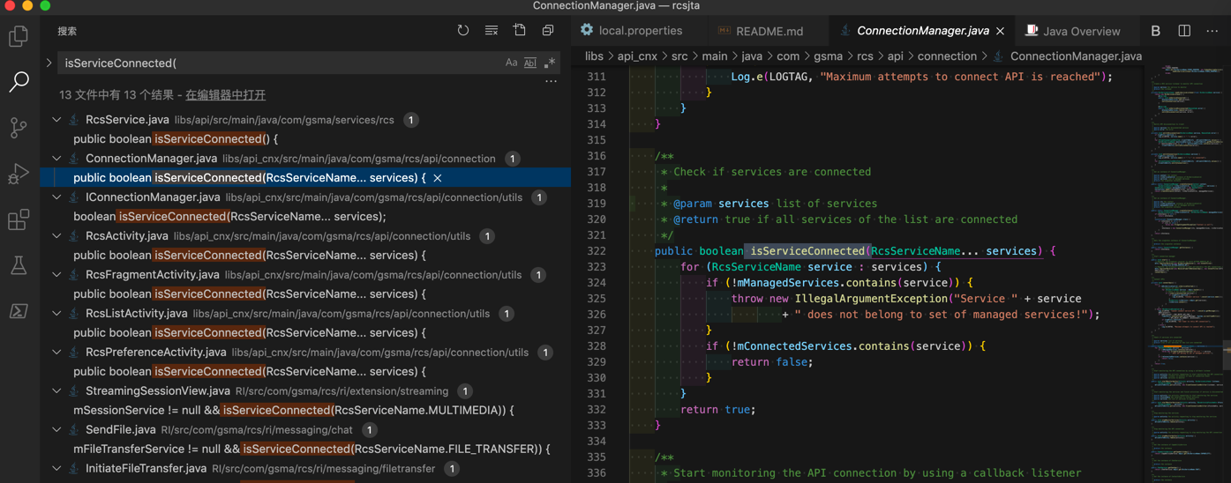Open a new search editor
Screen dimensions: 1231x483
pos(520,31)
